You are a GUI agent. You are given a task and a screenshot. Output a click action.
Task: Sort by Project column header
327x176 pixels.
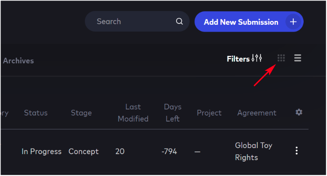click(x=209, y=113)
